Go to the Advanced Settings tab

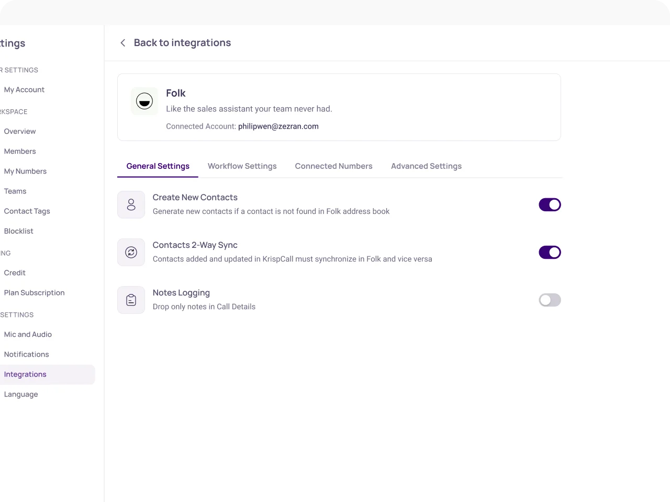[x=427, y=166]
